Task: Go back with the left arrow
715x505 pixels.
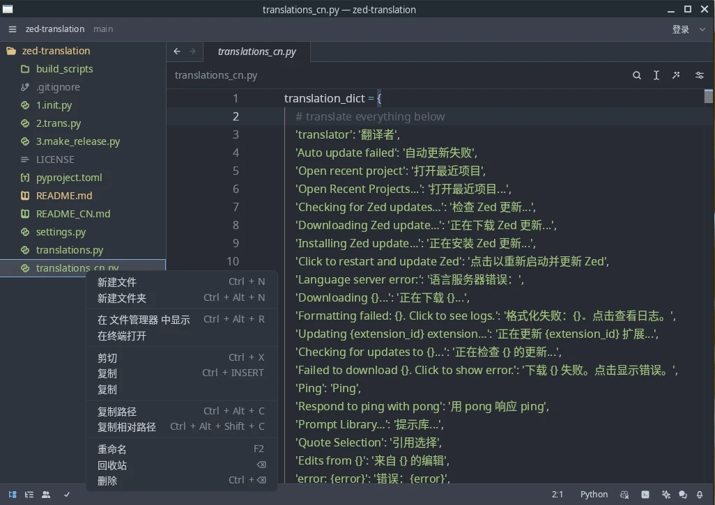Action: [x=177, y=52]
